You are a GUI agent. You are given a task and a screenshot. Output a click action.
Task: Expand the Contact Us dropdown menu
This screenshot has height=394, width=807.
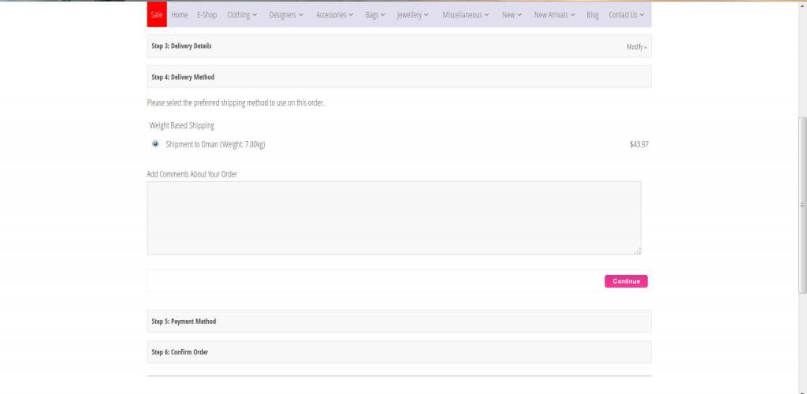point(627,15)
